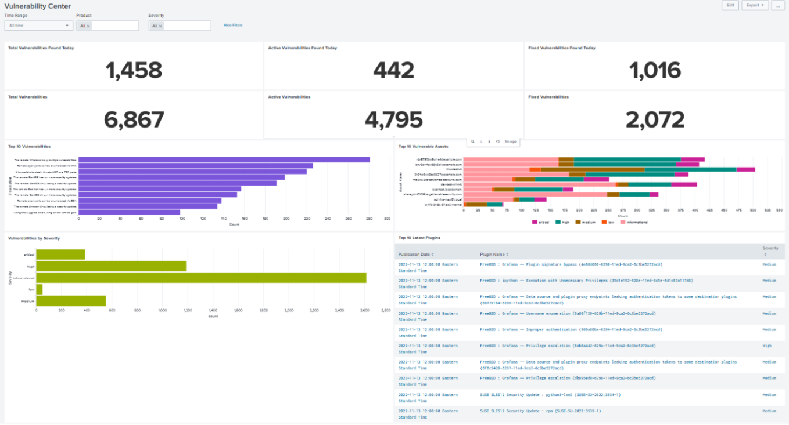The height and width of the screenshot is (425, 789).
Task: Open the more options ellipsis button
Action: (777, 5)
